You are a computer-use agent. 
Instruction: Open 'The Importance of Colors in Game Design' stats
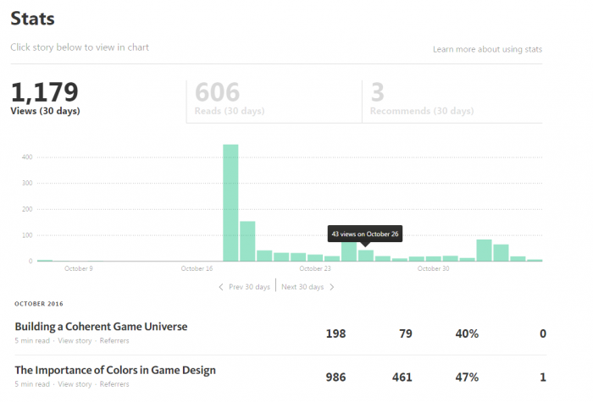click(115, 371)
